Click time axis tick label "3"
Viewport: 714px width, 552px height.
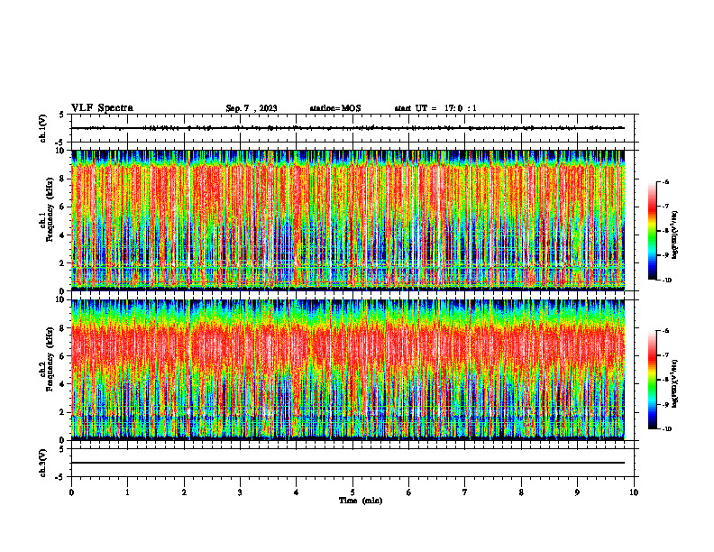pos(240,492)
